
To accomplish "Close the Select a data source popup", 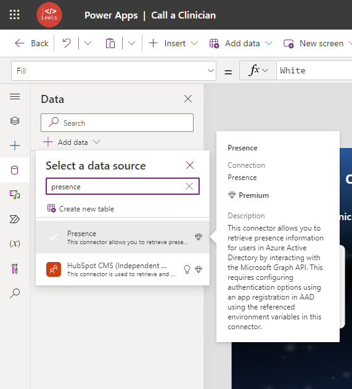I will point(190,165).
